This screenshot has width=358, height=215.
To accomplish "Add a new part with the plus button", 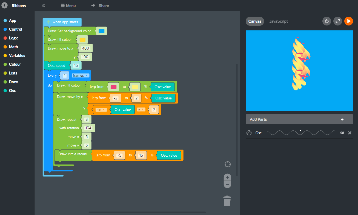I will click(x=342, y=119).
